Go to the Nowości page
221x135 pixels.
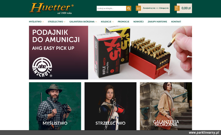[x=138, y=21]
